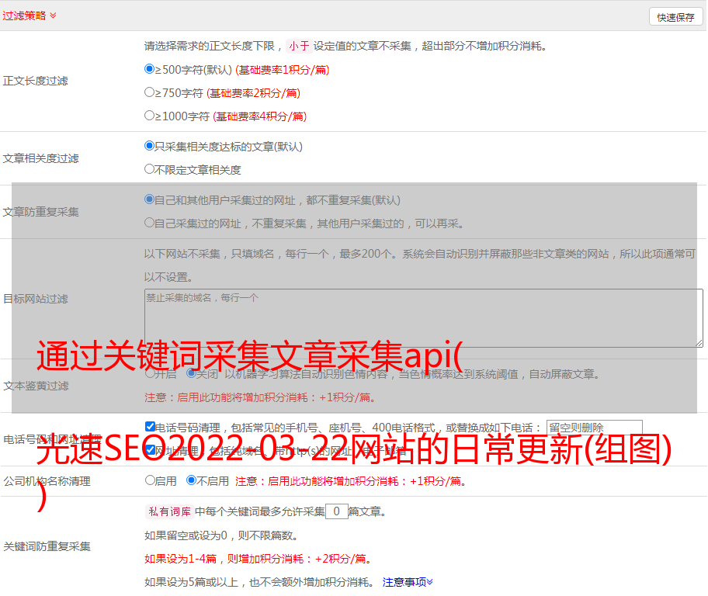Select the ≥1000字符 radio option

click(x=149, y=116)
